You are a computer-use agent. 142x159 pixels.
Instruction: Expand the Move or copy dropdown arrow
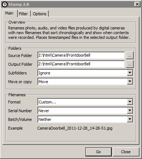[130, 82]
